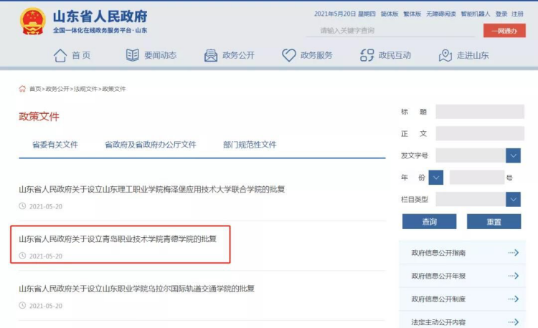Click the 走进山东 map pin icon
Viewport: 538px width, 328px height.
(x=445, y=55)
